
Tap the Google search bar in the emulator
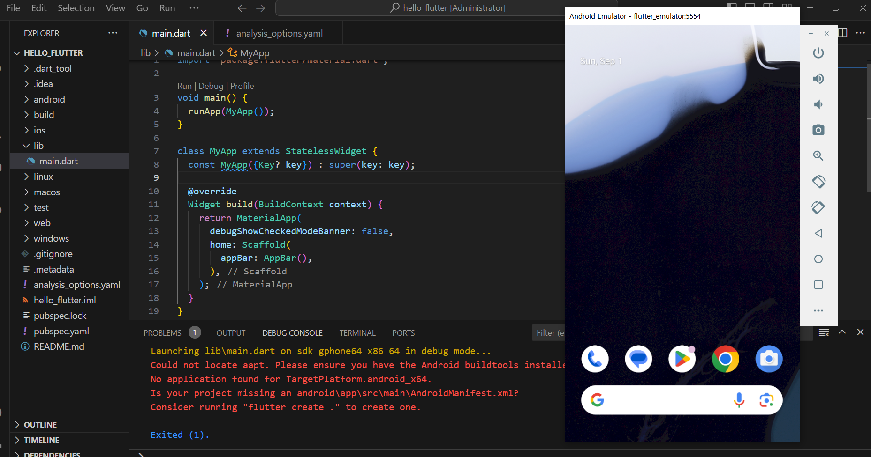coord(682,400)
